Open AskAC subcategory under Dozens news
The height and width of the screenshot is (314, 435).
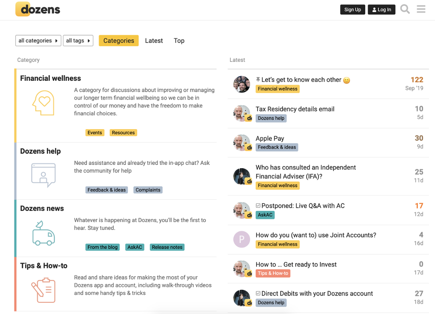coord(135,247)
